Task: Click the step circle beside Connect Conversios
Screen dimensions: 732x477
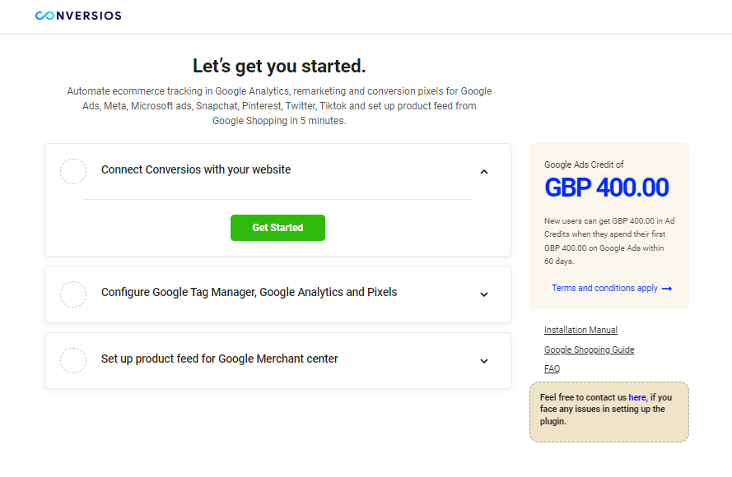Action: tap(73, 172)
